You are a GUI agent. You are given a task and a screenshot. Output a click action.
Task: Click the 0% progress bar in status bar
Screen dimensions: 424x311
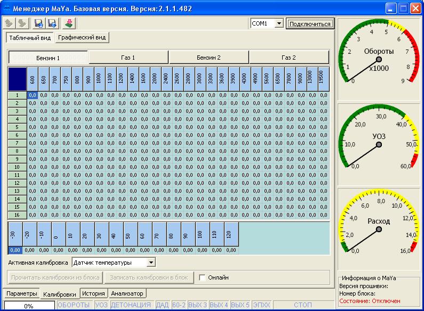click(28, 306)
